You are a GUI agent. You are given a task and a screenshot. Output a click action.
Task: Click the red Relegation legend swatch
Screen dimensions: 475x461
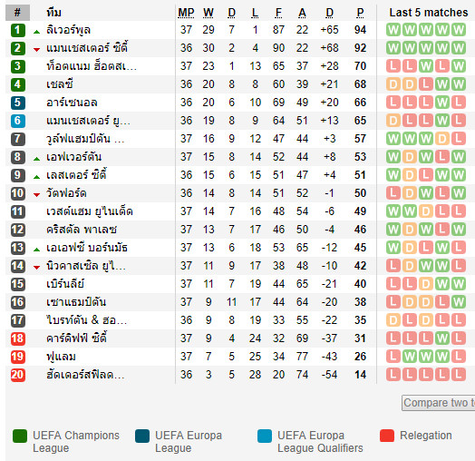tap(387, 436)
